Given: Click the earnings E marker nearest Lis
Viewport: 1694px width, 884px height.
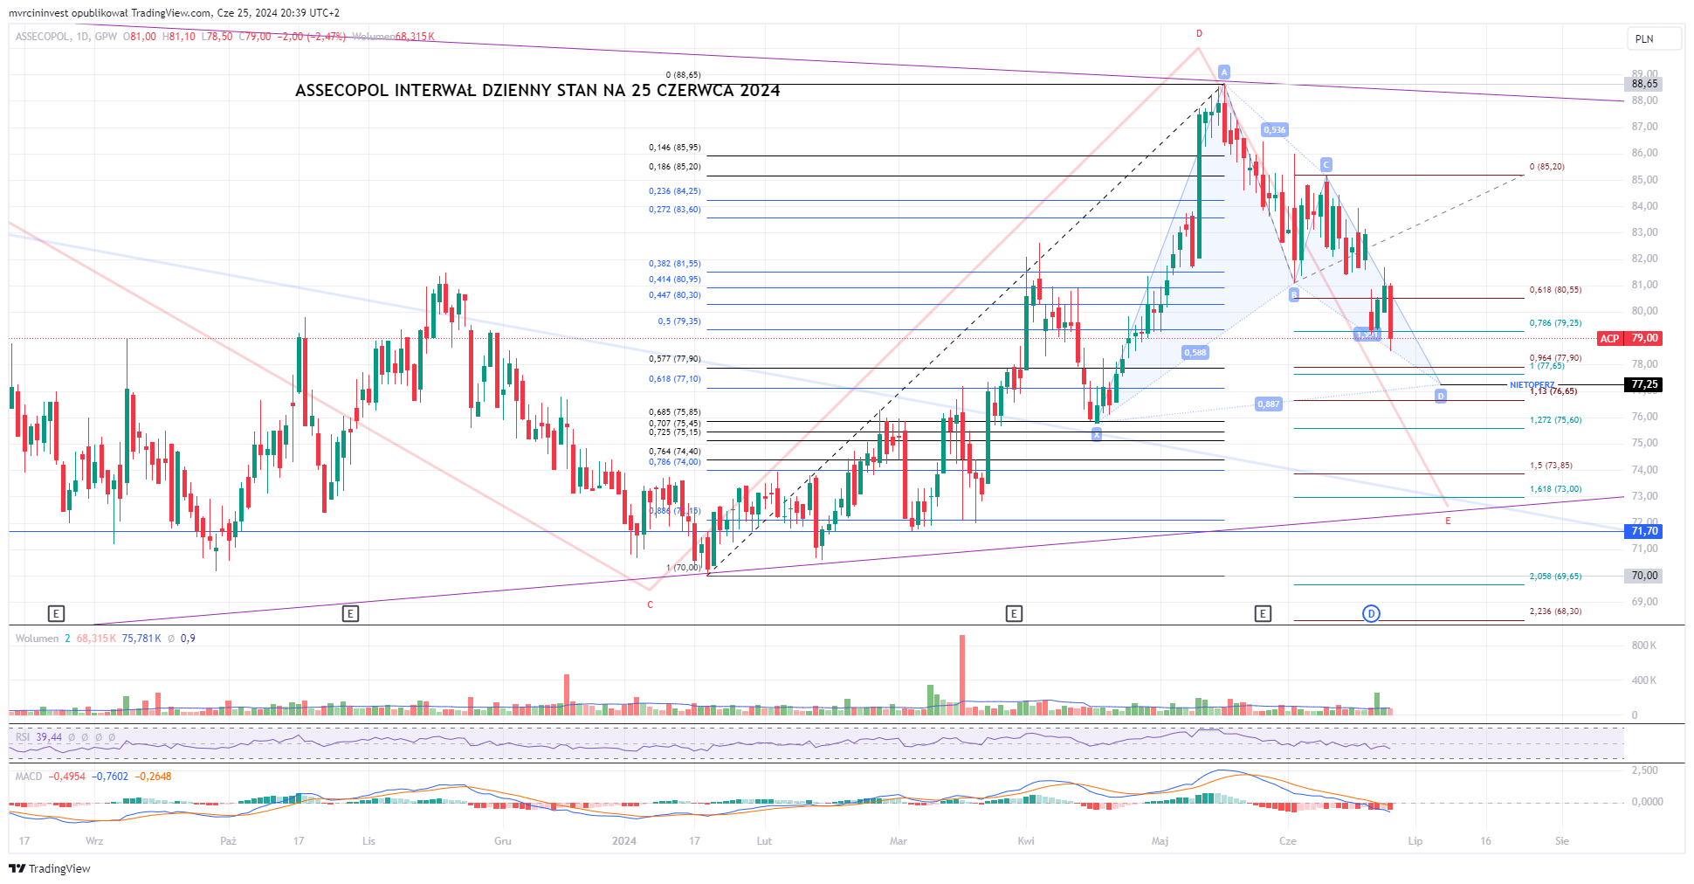Looking at the screenshot, I should click(350, 613).
